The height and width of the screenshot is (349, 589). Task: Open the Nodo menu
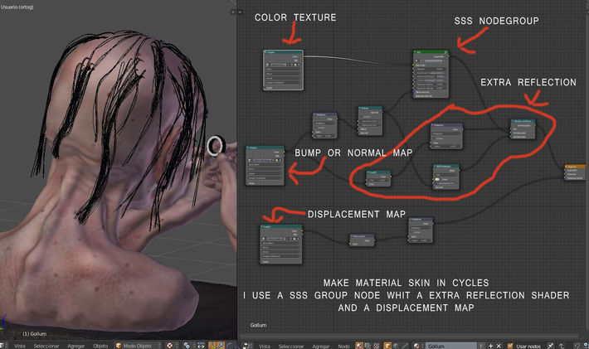[343, 346]
